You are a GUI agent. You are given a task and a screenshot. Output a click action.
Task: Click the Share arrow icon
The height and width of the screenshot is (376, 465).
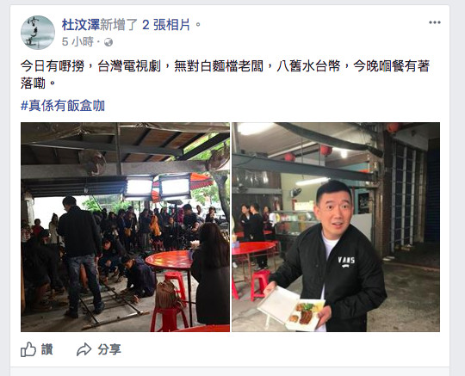tap(84, 349)
